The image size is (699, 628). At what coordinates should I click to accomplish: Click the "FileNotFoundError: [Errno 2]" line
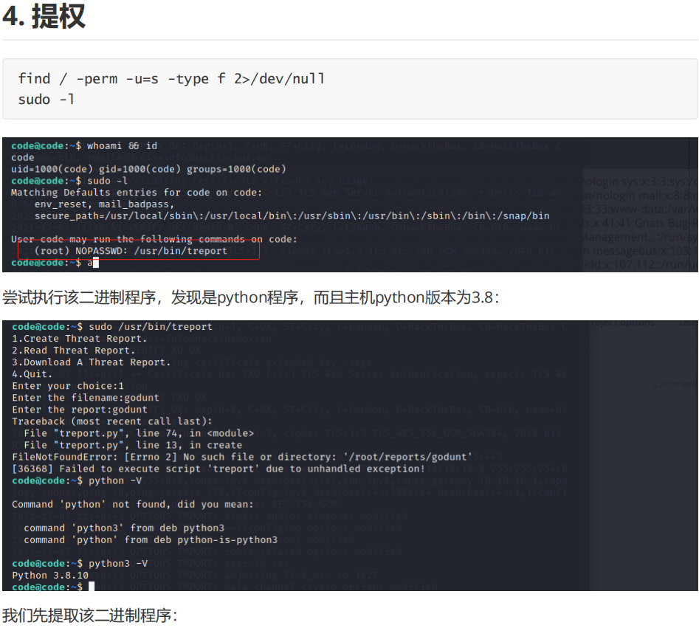click(x=242, y=457)
